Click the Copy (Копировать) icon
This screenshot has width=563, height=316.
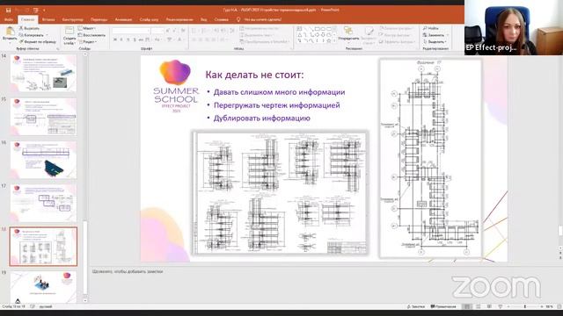pos(21,35)
